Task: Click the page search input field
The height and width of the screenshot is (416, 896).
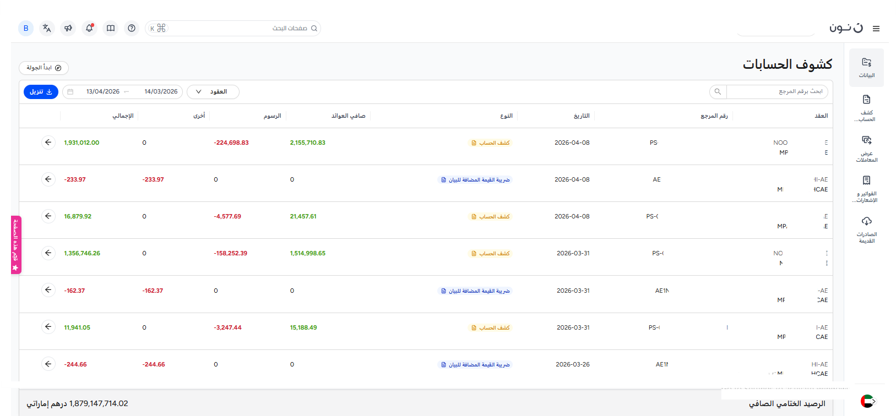Action: (x=237, y=28)
